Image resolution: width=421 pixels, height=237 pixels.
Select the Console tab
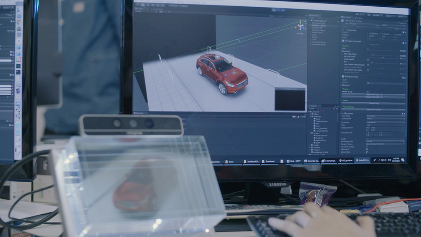139,113
